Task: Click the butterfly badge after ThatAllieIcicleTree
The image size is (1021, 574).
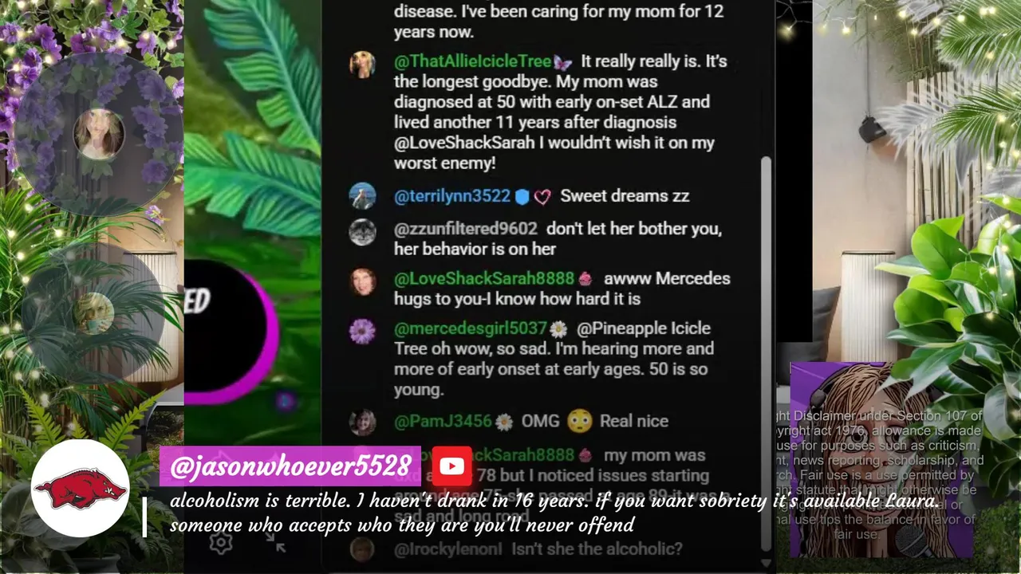Action: point(562,62)
